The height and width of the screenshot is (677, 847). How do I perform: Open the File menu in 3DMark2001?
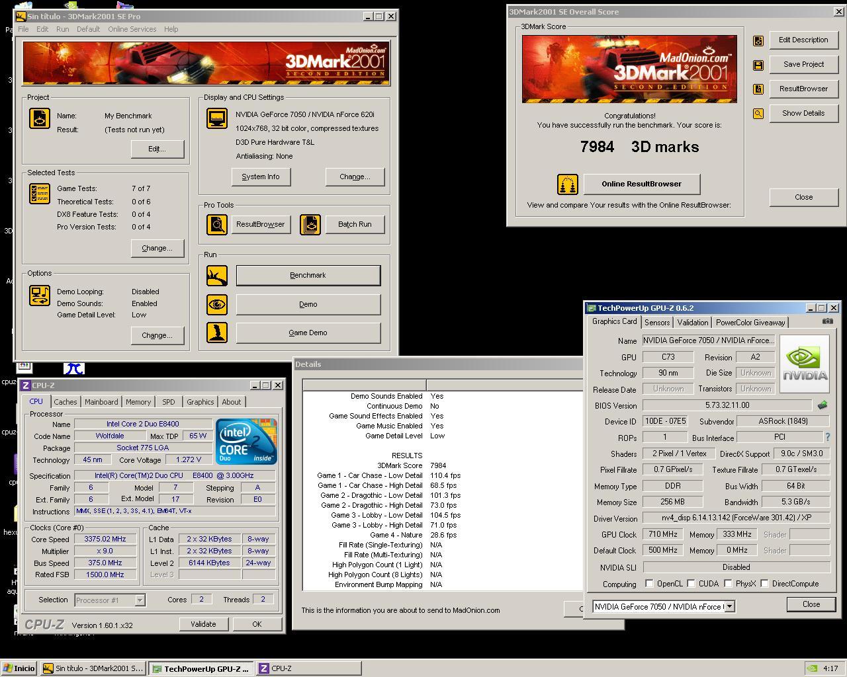[x=23, y=29]
